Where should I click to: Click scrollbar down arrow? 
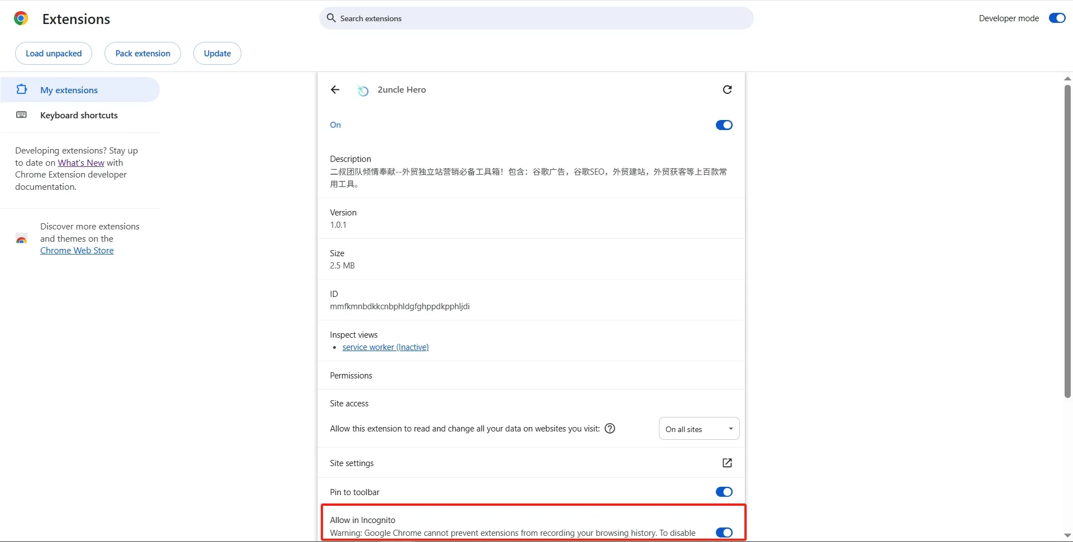(x=1067, y=536)
